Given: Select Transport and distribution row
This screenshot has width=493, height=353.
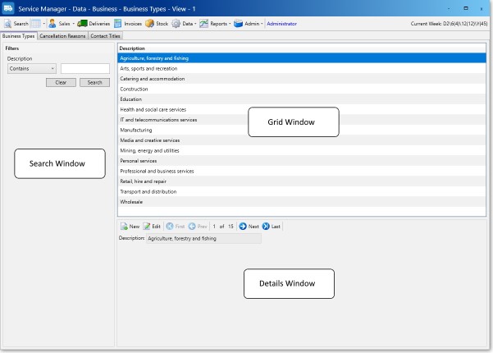Looking at the screenshot, I should pyautogui.click(x=302, y=191).
